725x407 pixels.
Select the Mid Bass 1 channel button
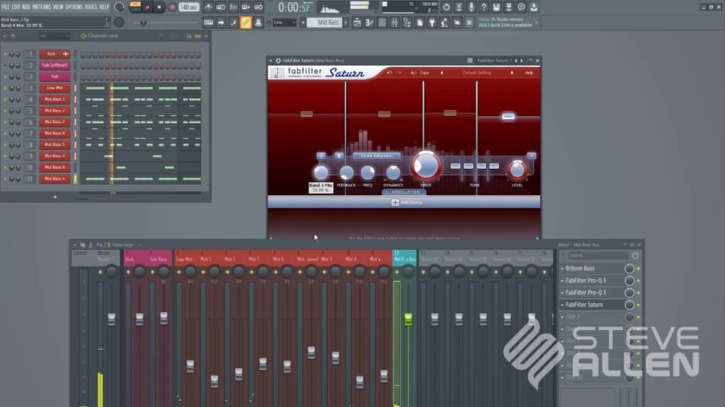tap(55, 99)
